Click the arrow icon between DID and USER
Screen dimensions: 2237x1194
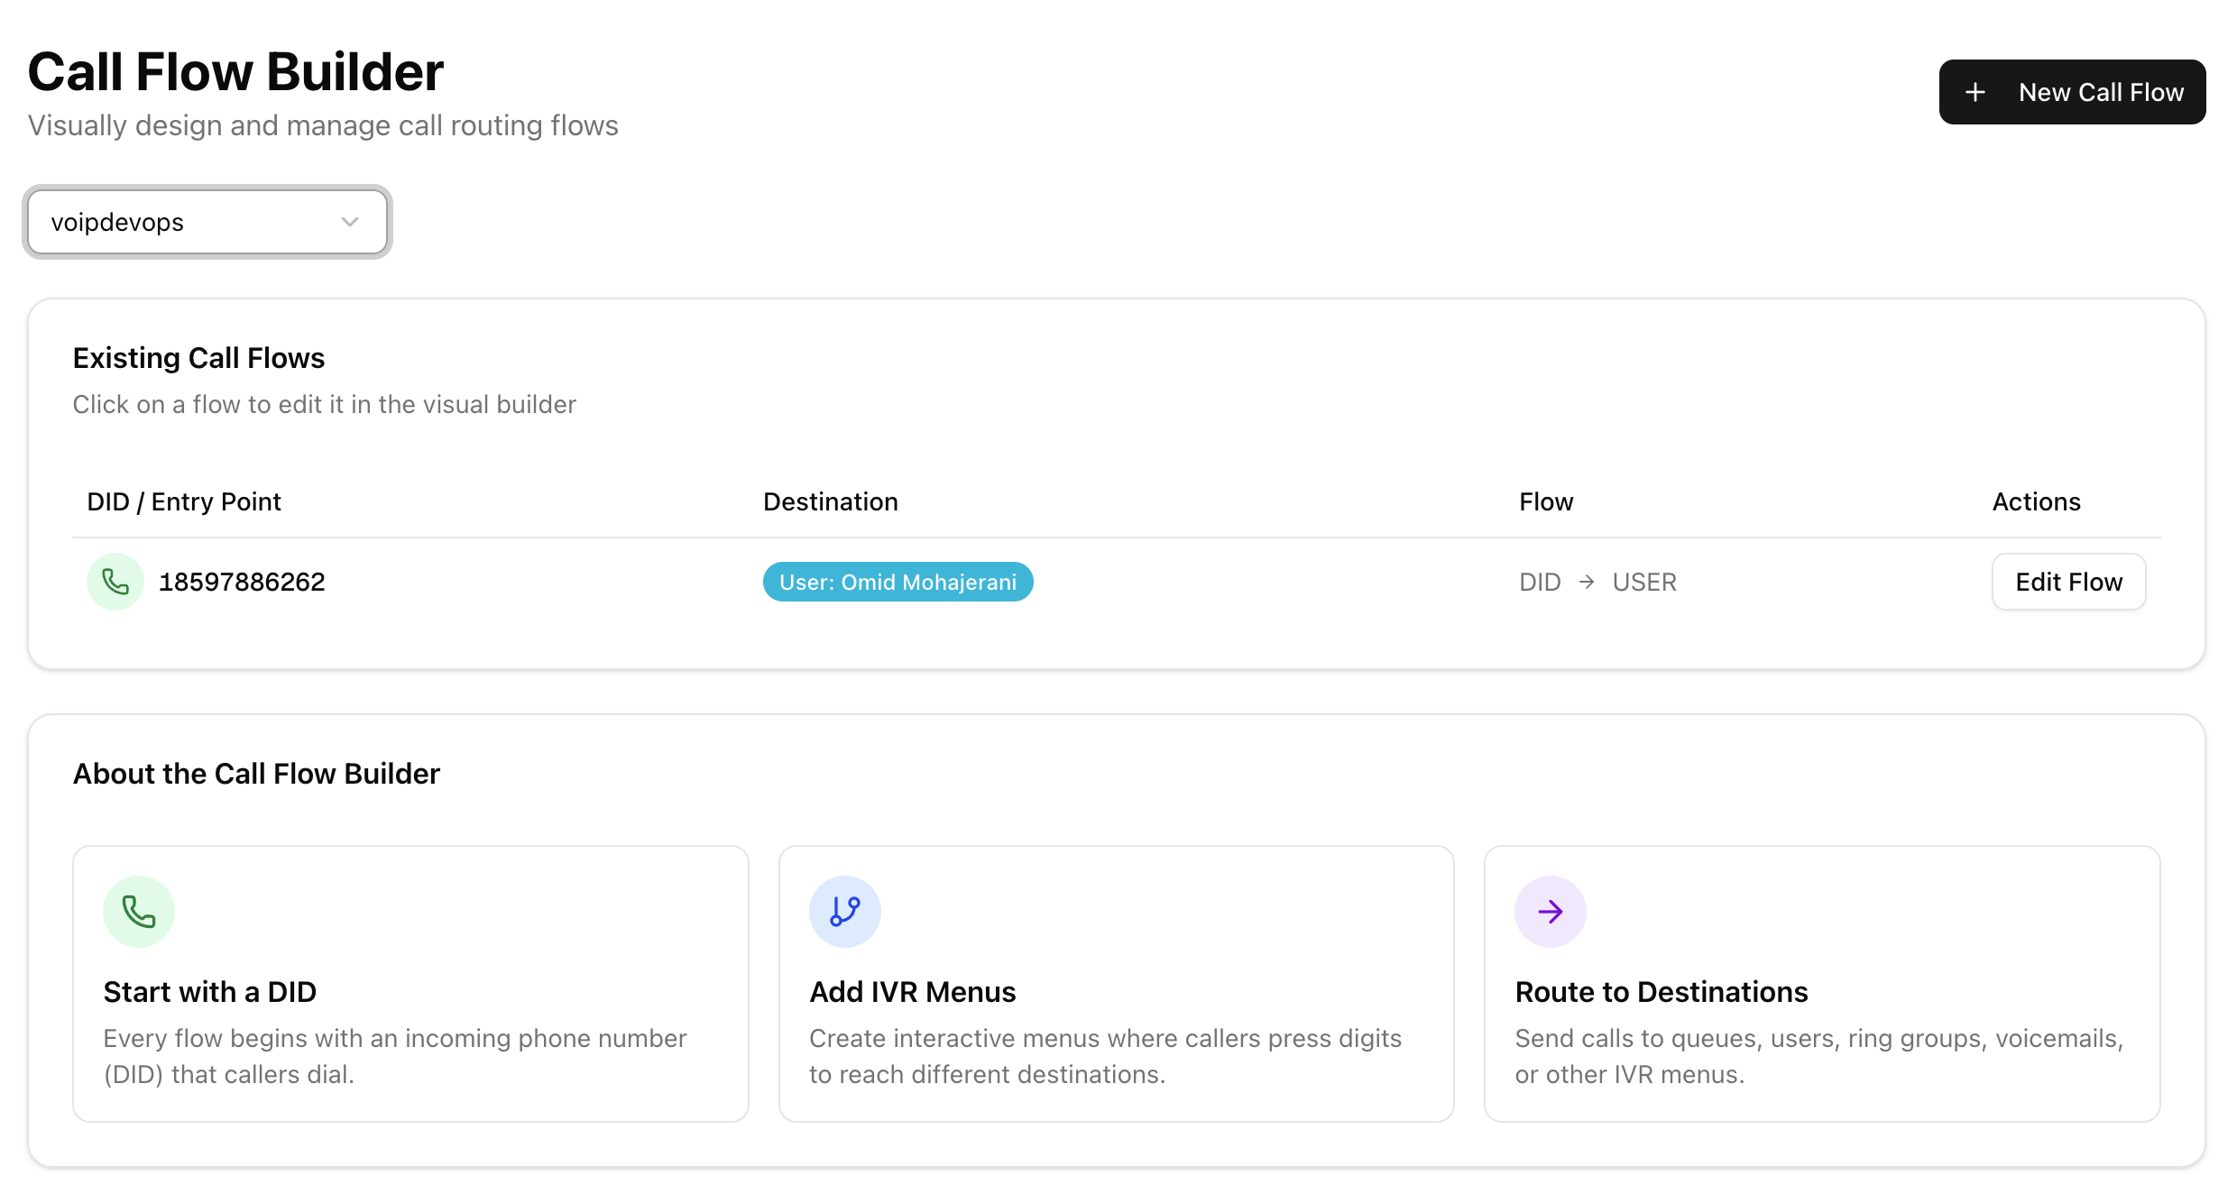(x=1586, y=582)
